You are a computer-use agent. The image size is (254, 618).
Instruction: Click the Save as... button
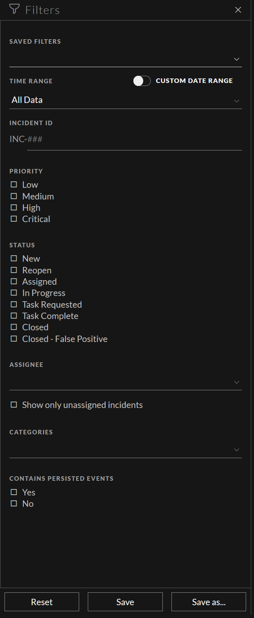tap(208, 601)
